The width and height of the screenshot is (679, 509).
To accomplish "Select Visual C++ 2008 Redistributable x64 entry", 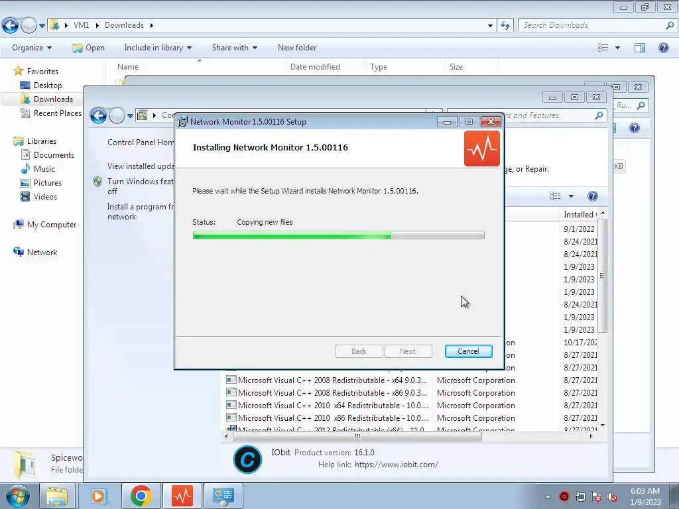I will point(333,380).
